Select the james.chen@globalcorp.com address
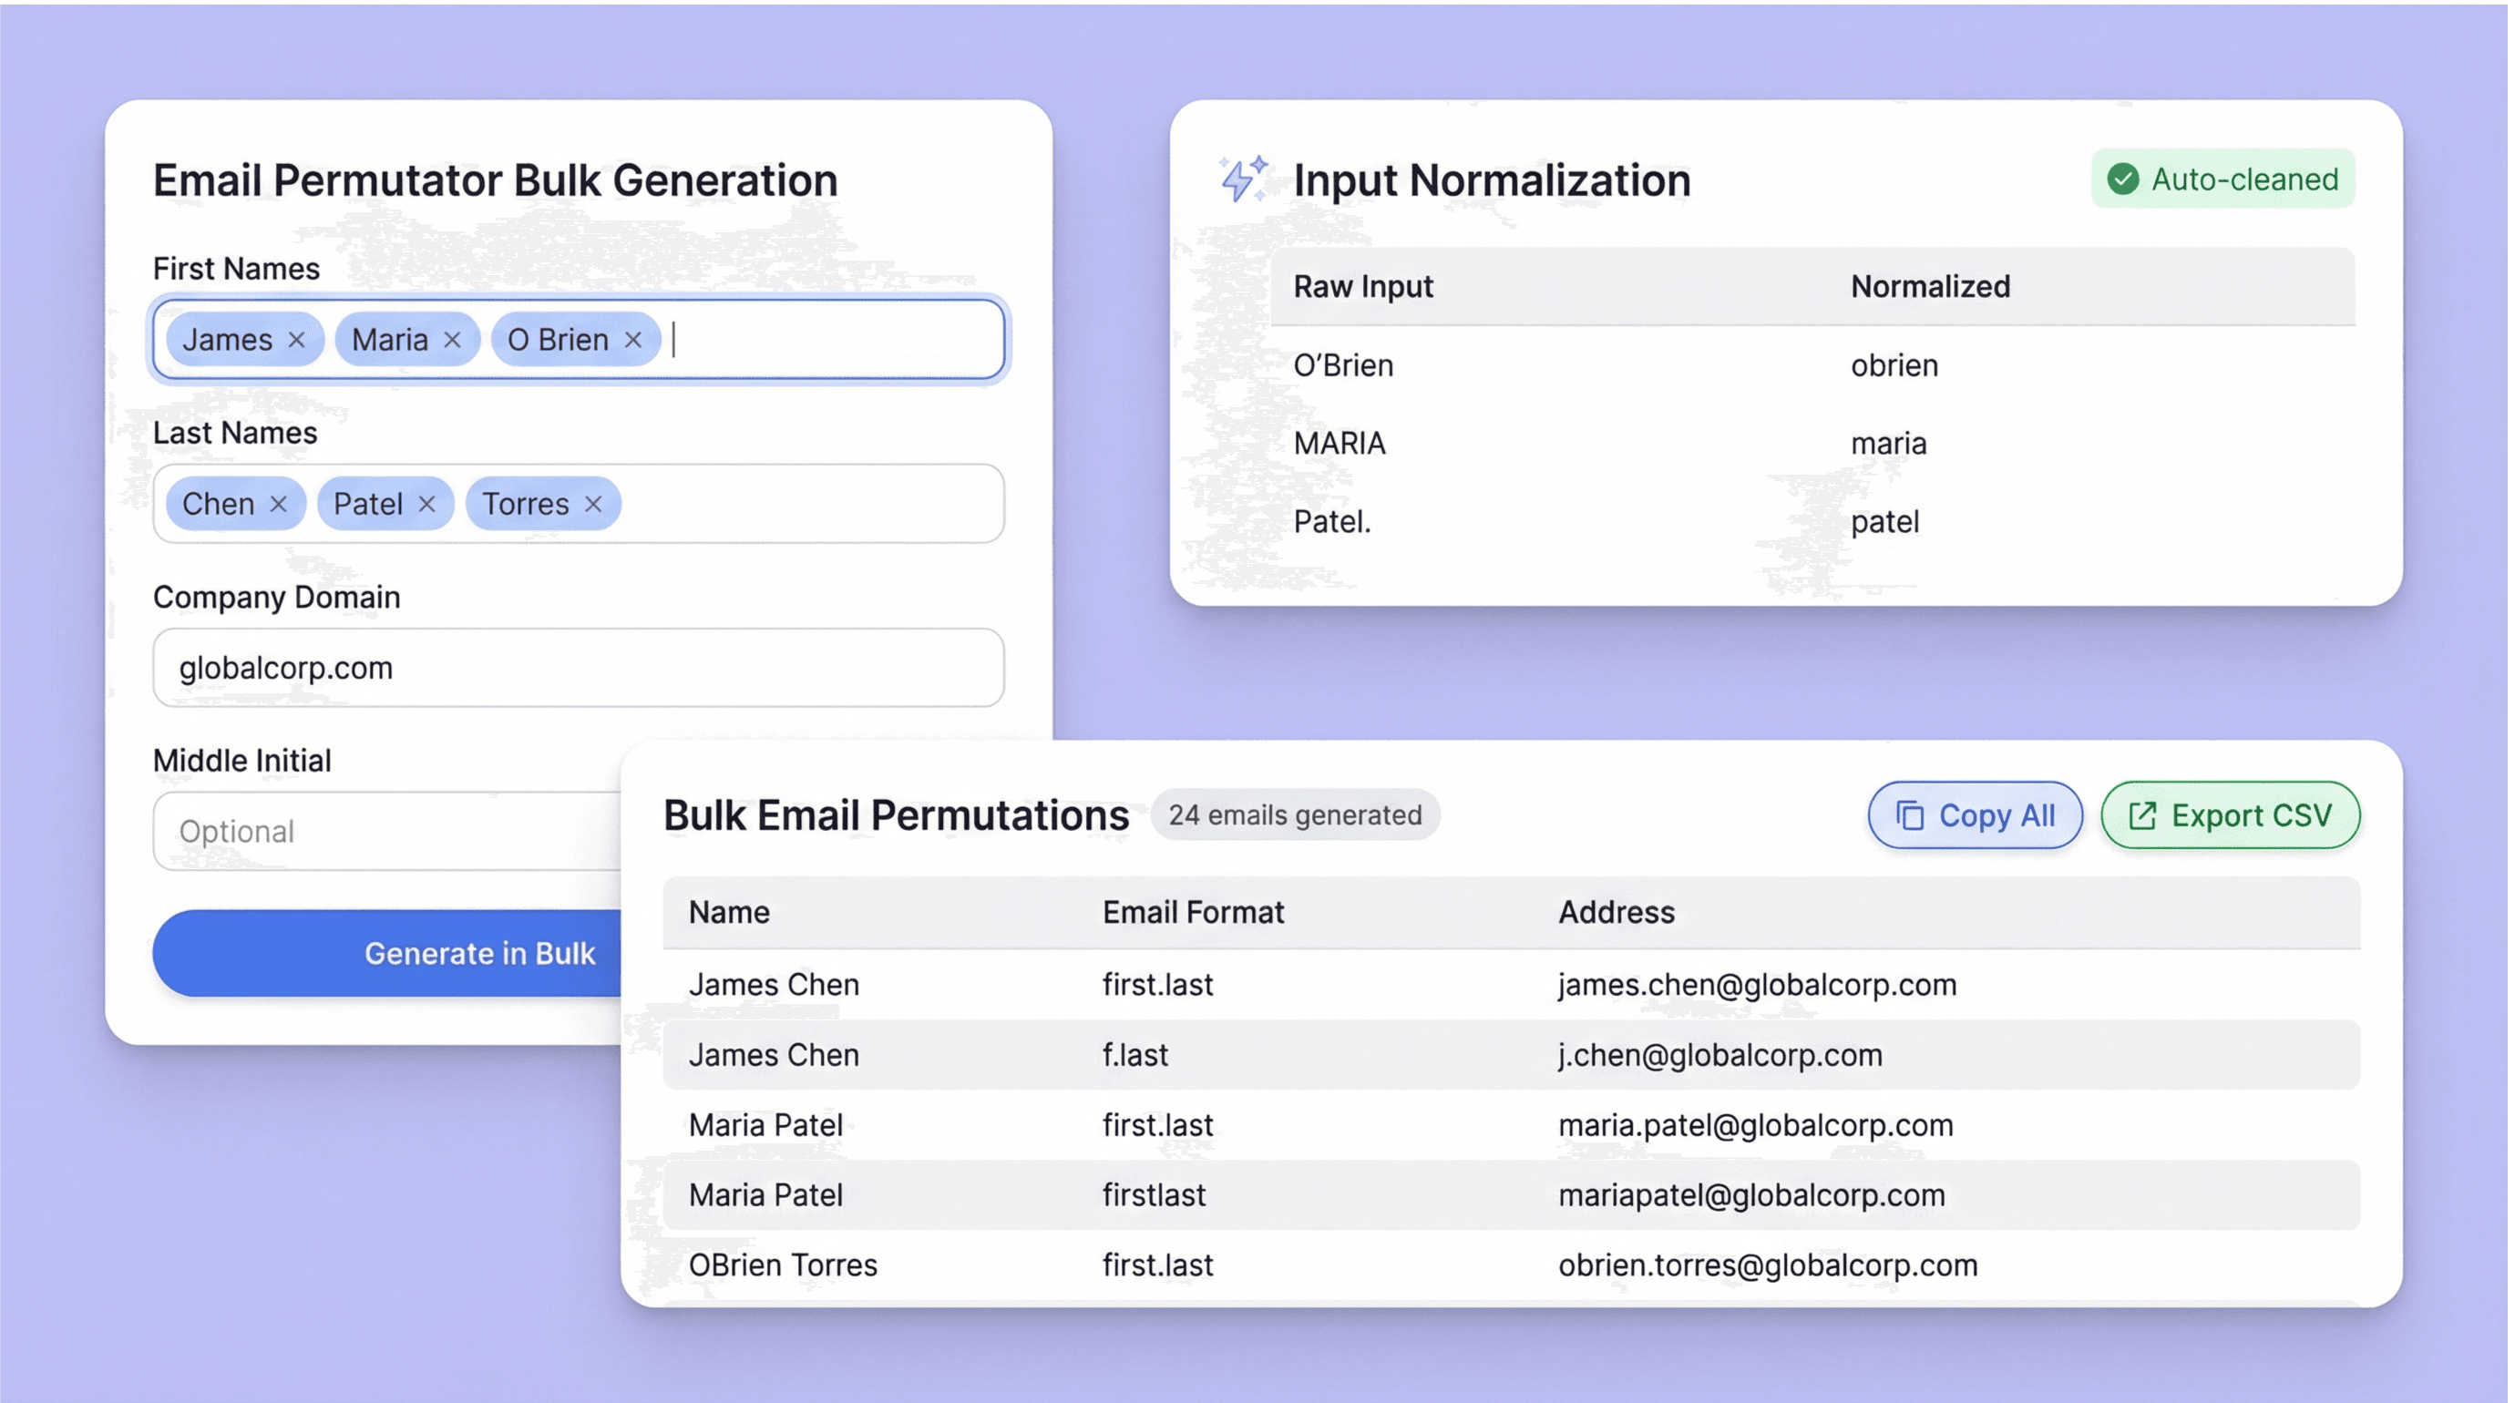Viewport: 2515px width, 1403px height. pyautogui.click(x=1757, y=984)
